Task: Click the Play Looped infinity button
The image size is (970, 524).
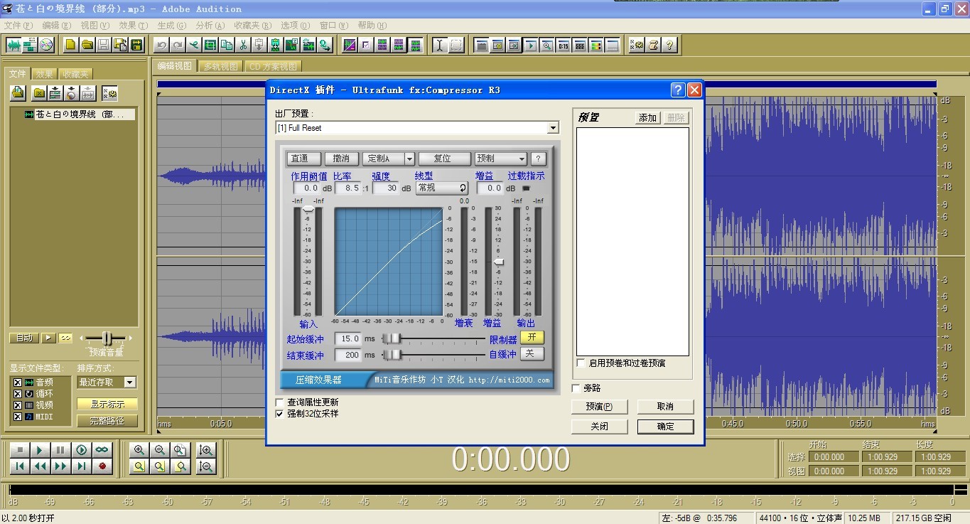Action: (x=102, y=450)
